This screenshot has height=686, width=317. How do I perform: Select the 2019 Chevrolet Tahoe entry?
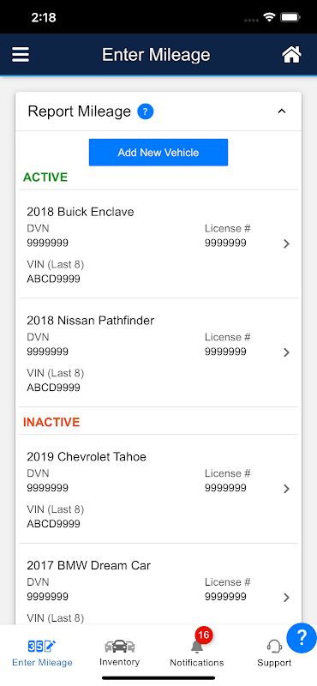(158, 489)
